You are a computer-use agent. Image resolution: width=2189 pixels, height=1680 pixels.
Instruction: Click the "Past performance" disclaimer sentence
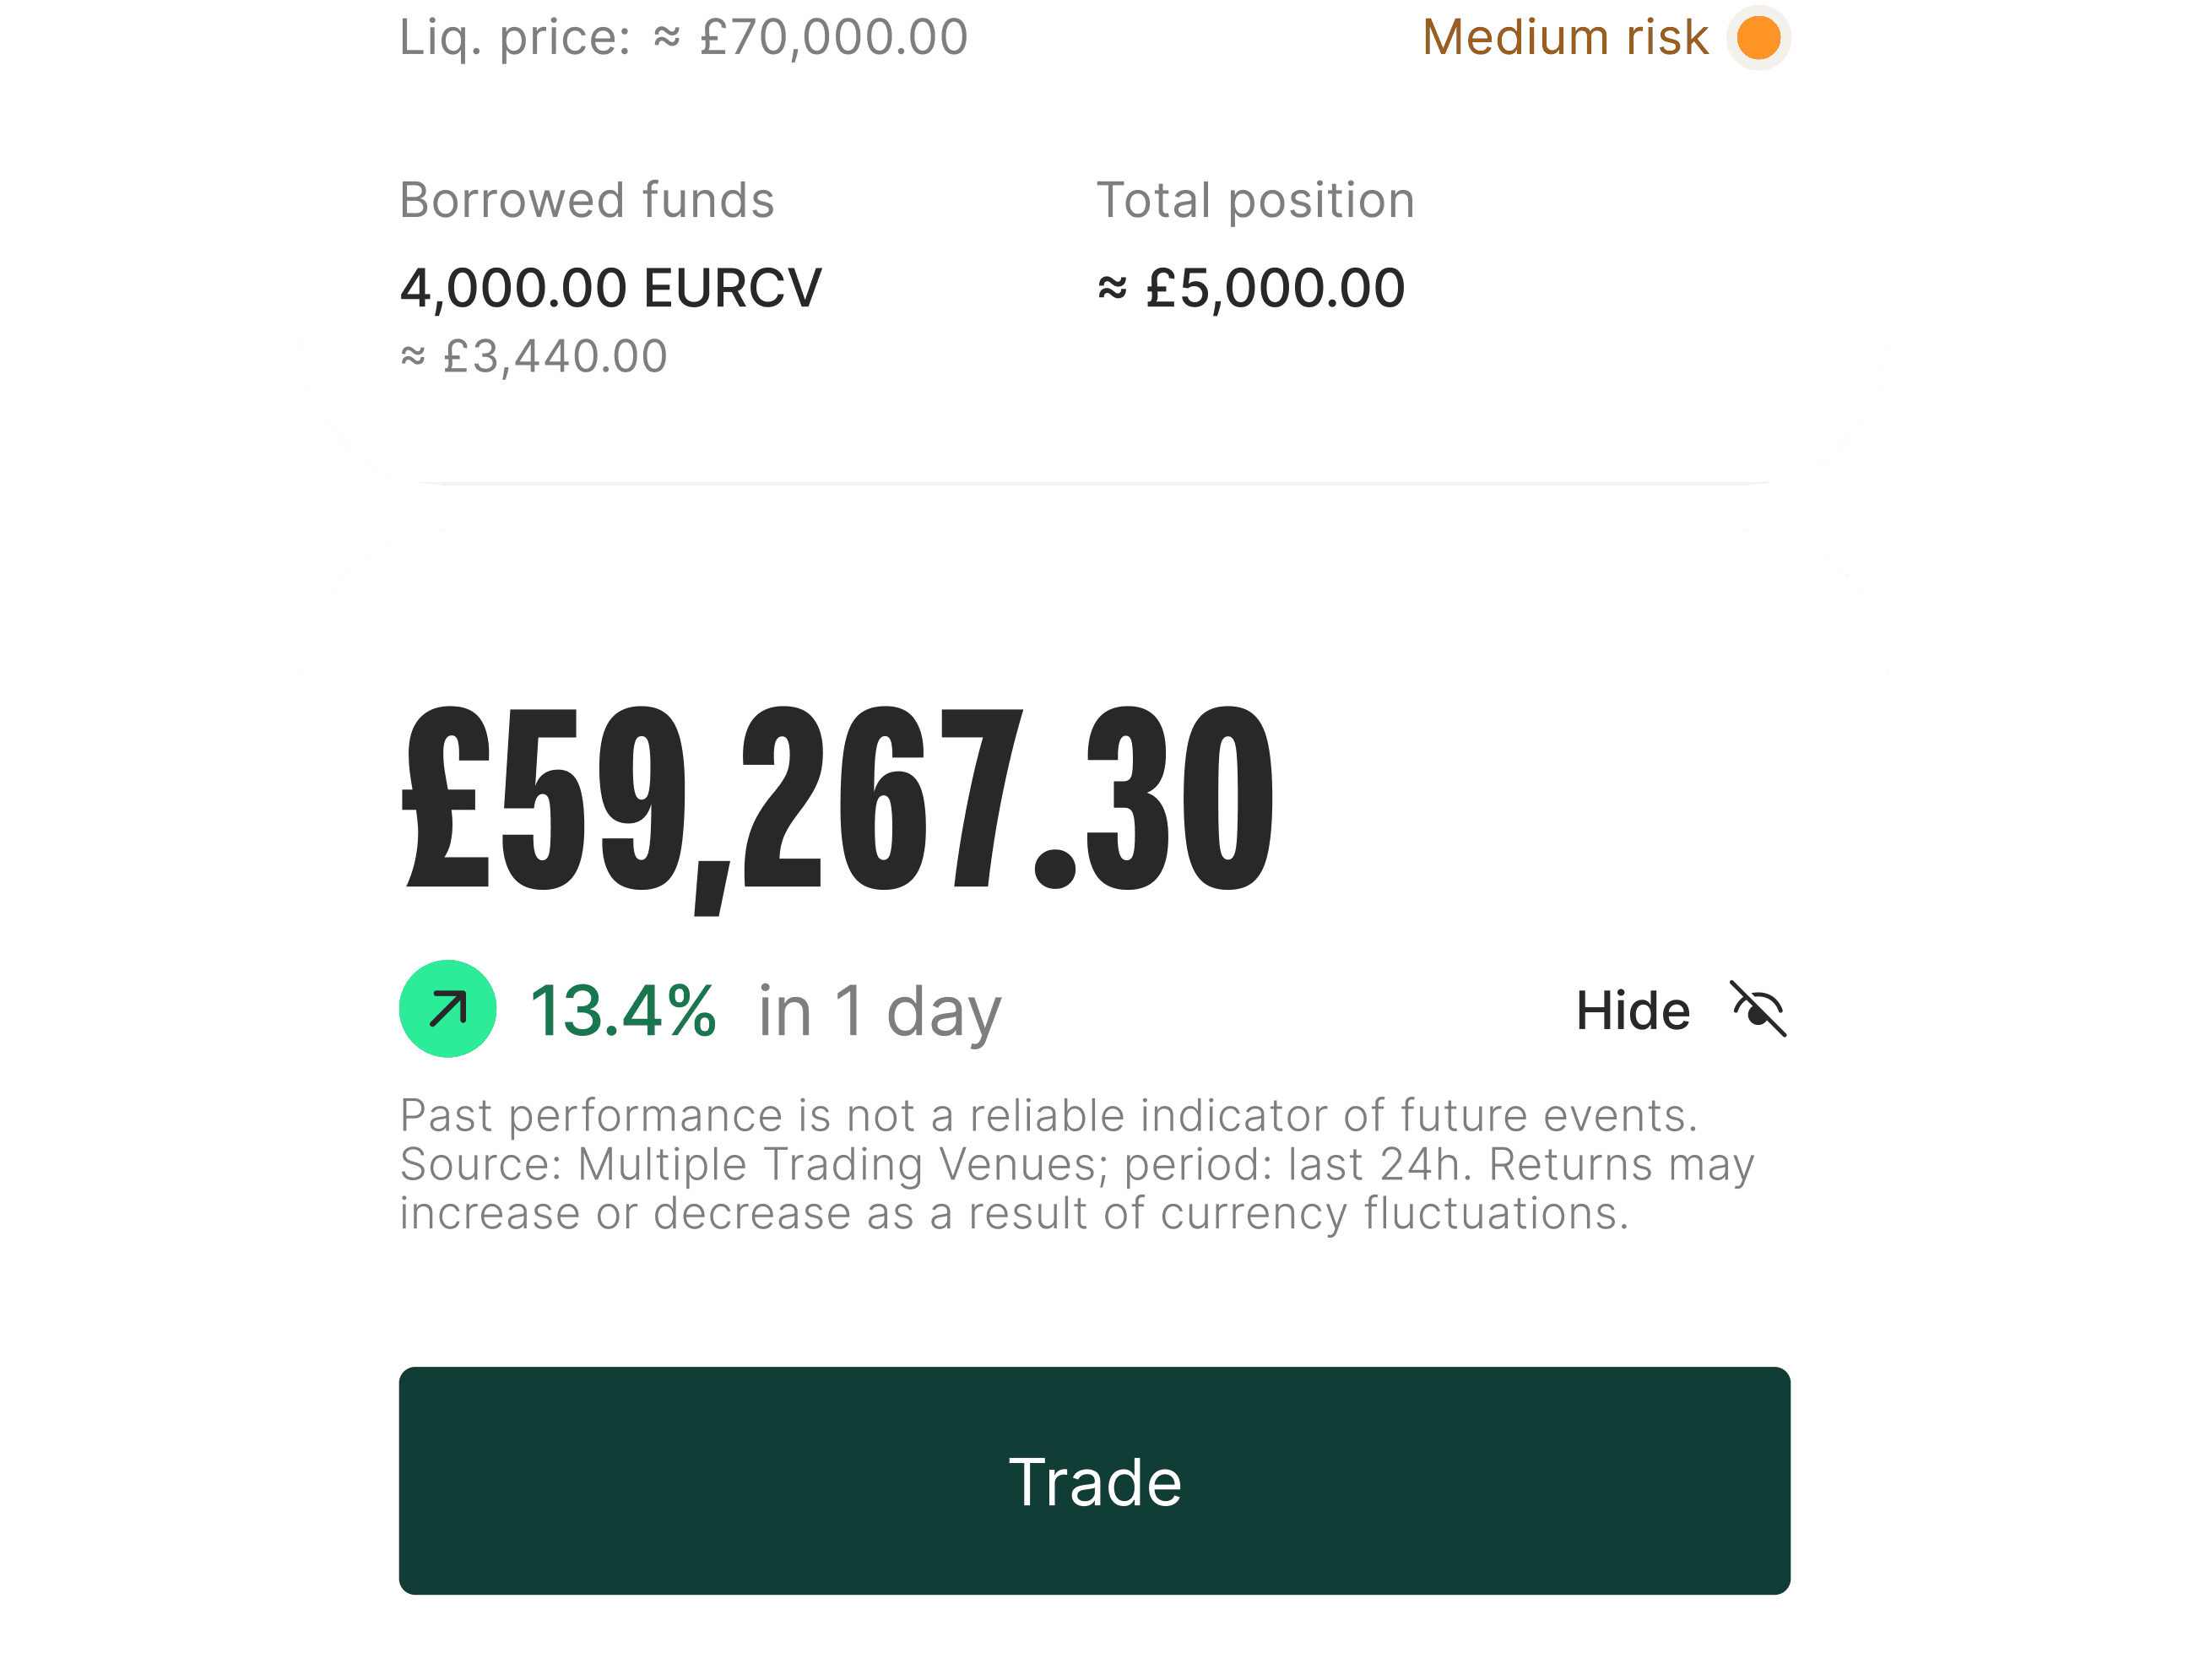click(1048, 1115)
